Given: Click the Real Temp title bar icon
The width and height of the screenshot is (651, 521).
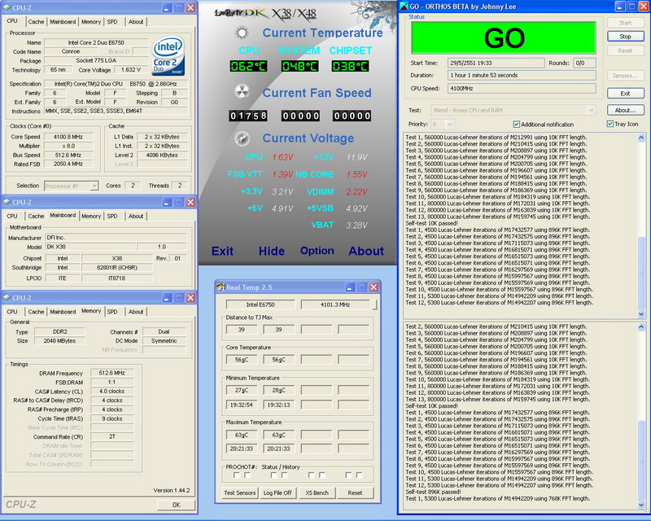Looking at the screenshot, I should [221, 287].
